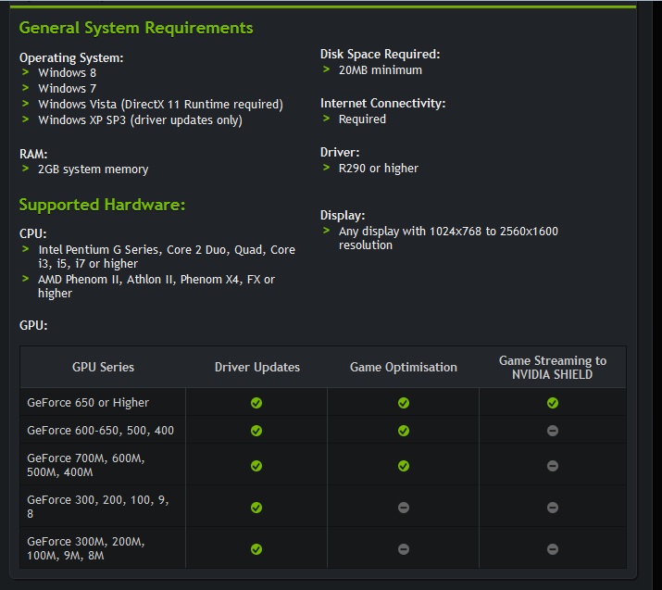Click Driver Updates checkmark in GeForce 300M, 200M row
The height and width of the screenshot is (590, 662).
tap(256, 549)
